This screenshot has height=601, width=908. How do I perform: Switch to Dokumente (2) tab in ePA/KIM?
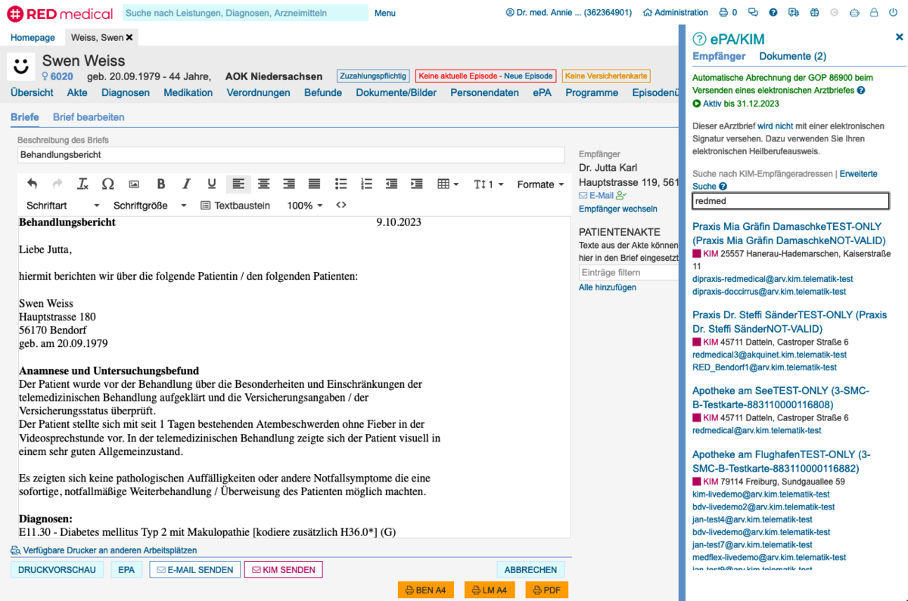pyautogui.click(x=793, y=57)
